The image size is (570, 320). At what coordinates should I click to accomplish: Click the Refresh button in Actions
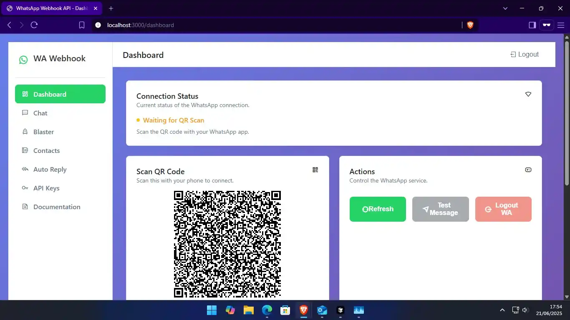[x=378, y=209]
